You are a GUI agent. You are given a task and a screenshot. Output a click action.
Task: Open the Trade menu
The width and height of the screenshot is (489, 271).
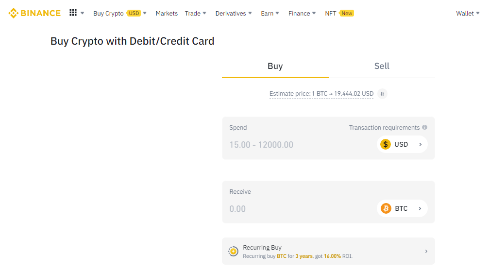coord(192,14)
